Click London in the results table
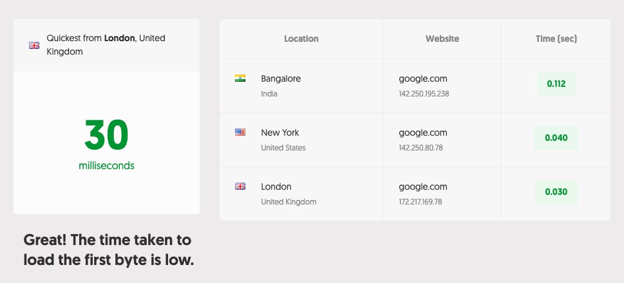 [276, 187]
